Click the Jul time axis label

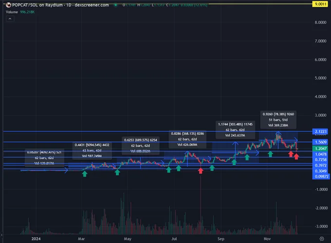[174, 239]
